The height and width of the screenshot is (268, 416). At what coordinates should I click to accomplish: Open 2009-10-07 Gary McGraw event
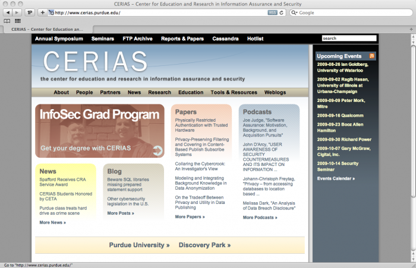click(343, 151)
